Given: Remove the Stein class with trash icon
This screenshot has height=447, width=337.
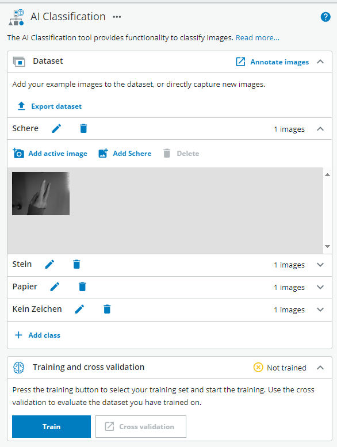Looking at the screenshot, I should coord(76,264).
